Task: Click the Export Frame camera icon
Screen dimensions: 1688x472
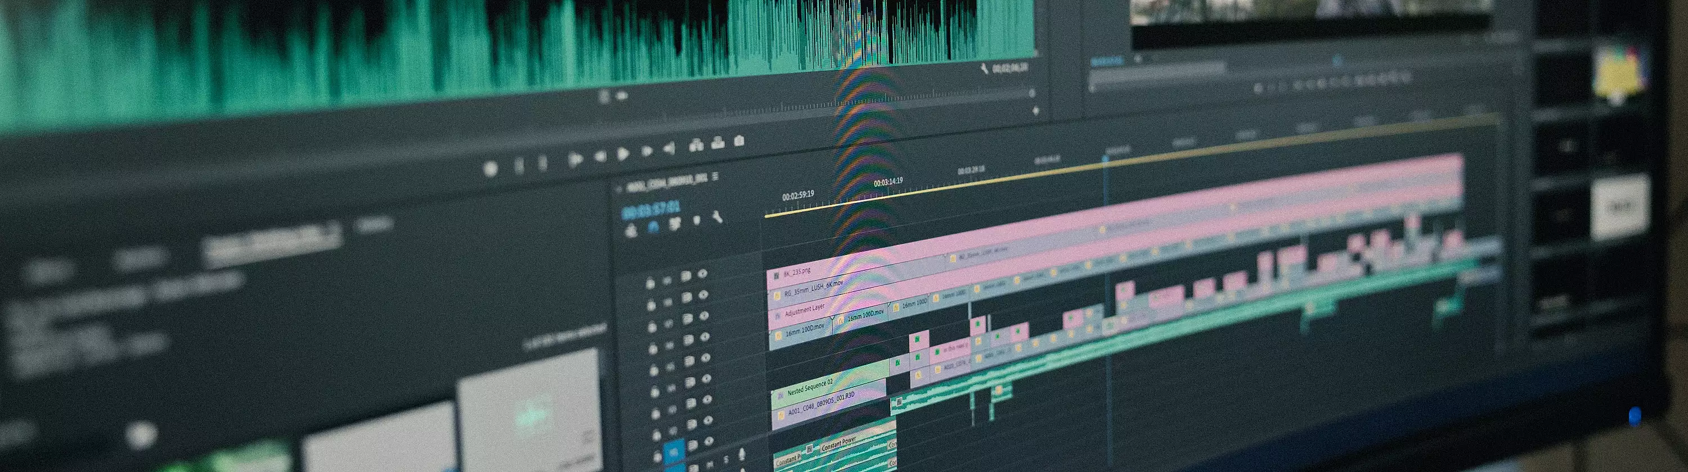Action: click(739, 140)
